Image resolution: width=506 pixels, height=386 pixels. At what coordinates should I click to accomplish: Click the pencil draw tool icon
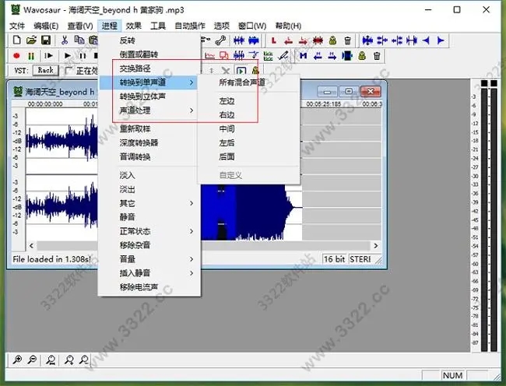283,55
